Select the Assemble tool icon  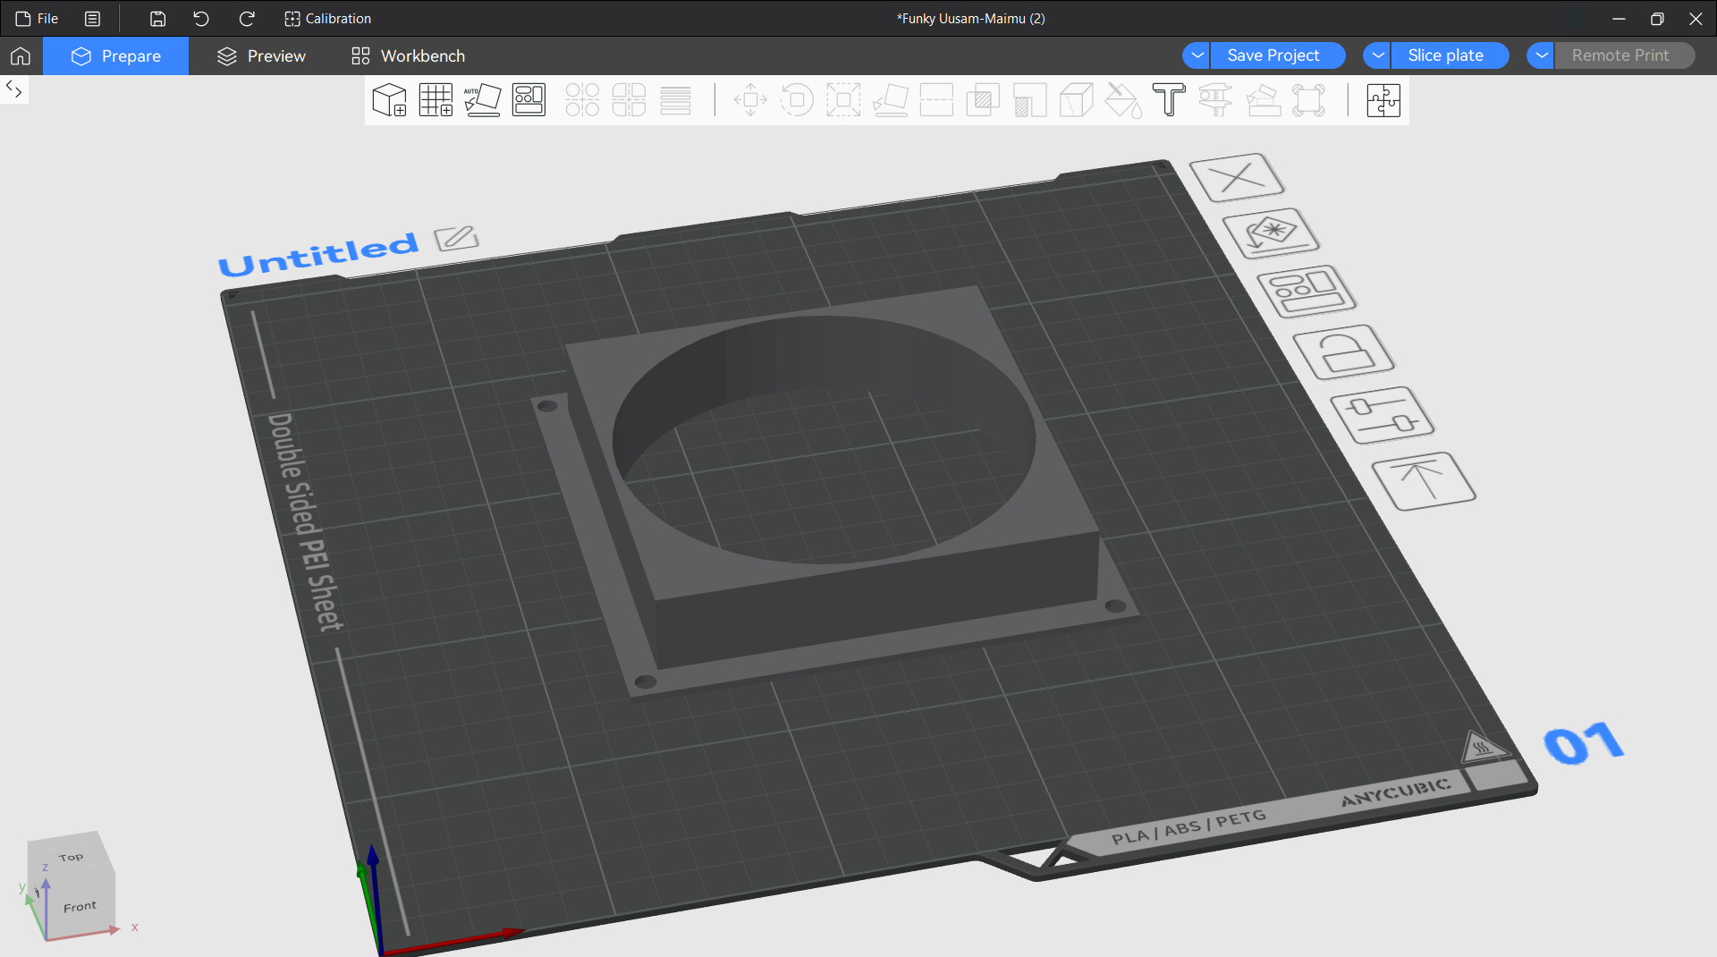point(1262,100)
